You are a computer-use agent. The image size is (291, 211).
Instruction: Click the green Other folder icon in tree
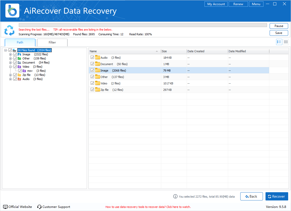coord(19,58)
